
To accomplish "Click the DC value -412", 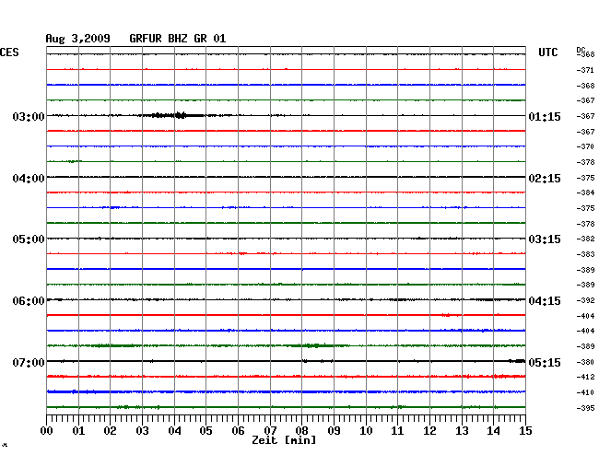I will [x=585, y=377].
